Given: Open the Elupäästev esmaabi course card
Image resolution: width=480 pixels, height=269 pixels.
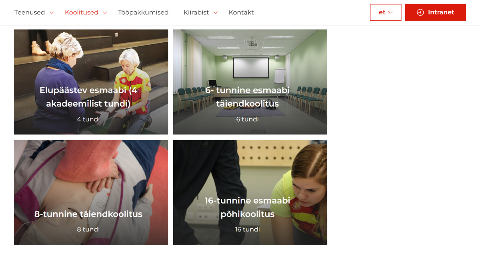Looking at the screenshot, I should pyautogui.click(x=91, y=82).
